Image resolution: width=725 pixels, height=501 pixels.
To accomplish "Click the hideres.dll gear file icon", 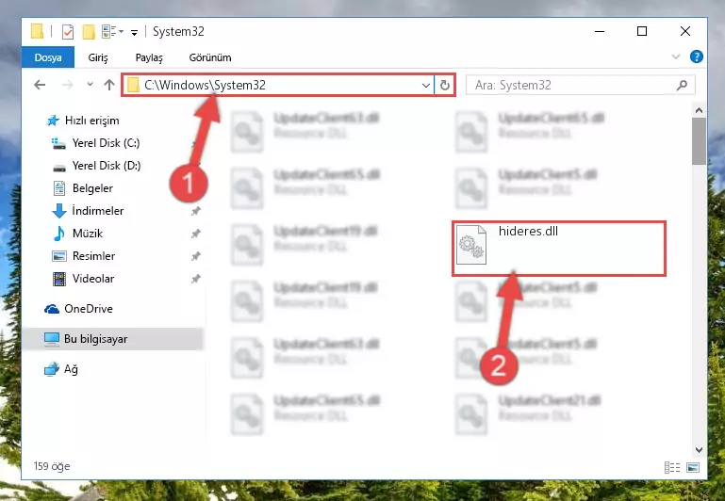I will pyautogui.click(x=470, y=245).
